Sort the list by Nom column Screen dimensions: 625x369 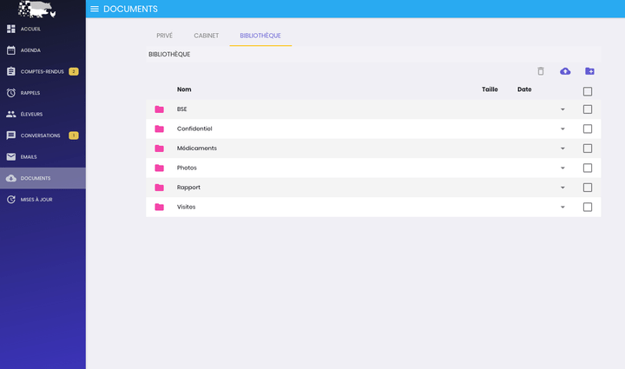(x=184, y=89)
